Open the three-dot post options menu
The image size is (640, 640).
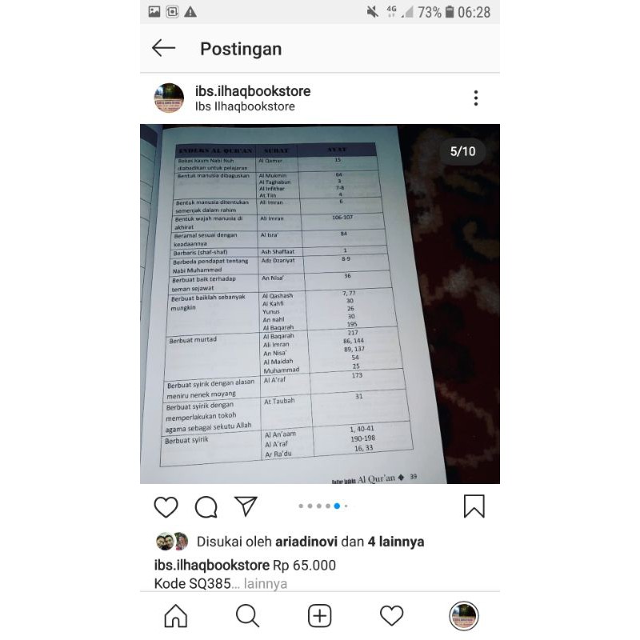(x=475, y=98)
